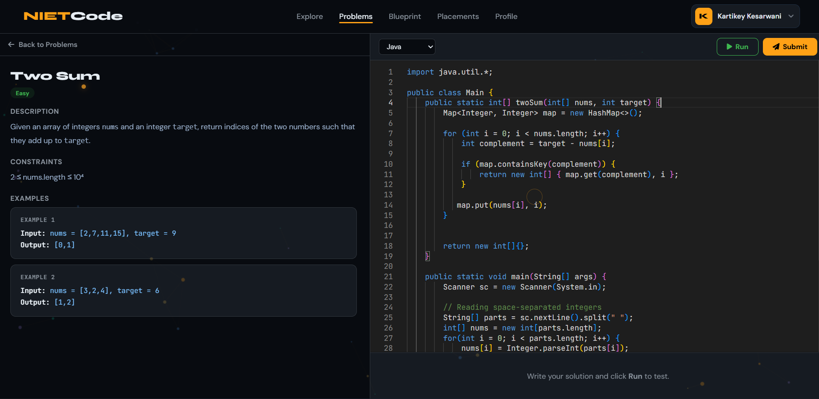819x399 pixels.
Task: Click the public class Main line
Action: pos(450,93)
